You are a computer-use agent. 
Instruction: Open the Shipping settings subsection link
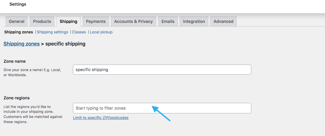pyautogui.click(x=52, y=32)
